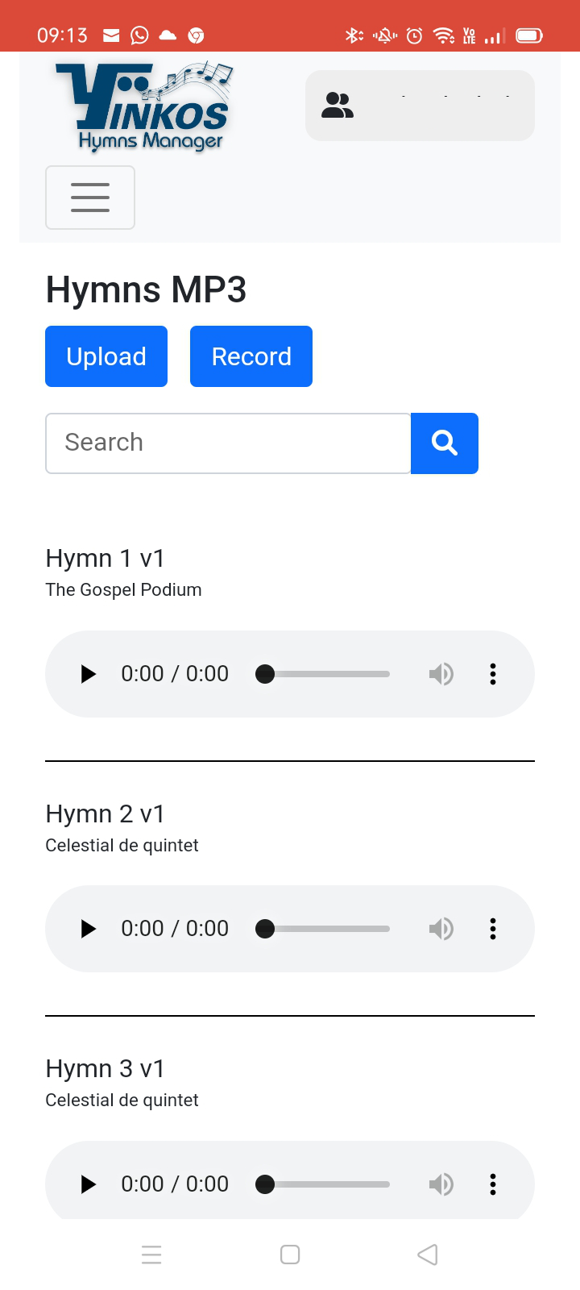Play the Hymn 2 v1 audio
The width and height of the screenshot is (580, 1290).
click(x=89, y=929)
